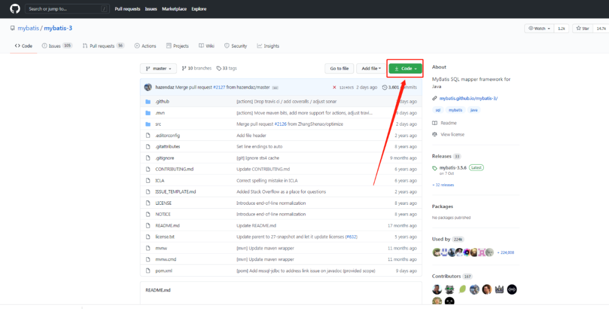Switch to the Issues tab
The height and width of the screenshot is (309, 609).
click(x=57, y=46)
